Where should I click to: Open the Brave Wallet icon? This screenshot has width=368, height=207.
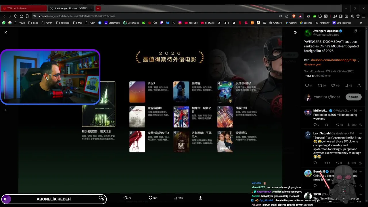point(346,16)
